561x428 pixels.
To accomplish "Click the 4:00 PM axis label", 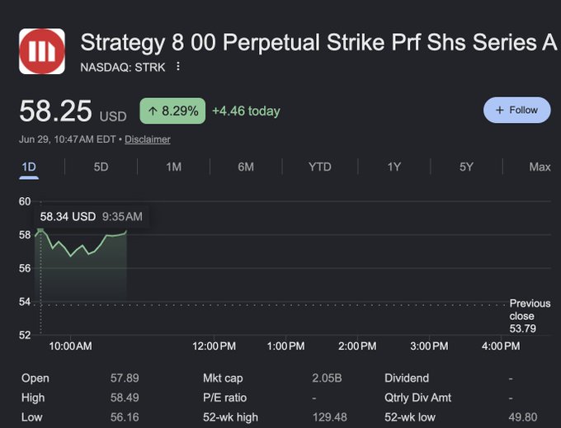I will [501, 346].
